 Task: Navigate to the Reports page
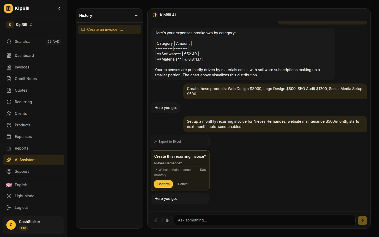[21, 148]
